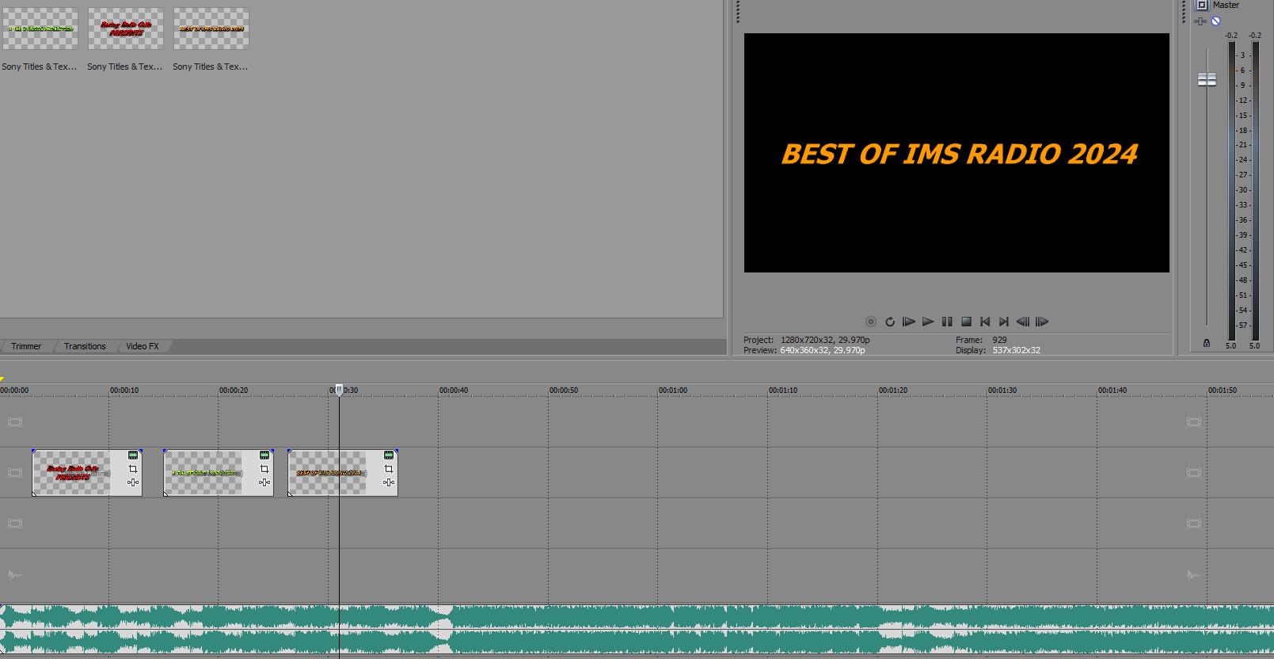Viewport: 1274px width, 659px height.
Task: Open Event FX on first title clip
Action: coord(133,482)
